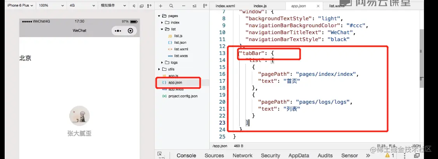This screenshot has height=159, width=438.
Task: Click the list.json braces icon
Action: 170,43
